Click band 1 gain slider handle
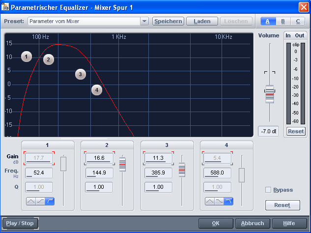 (63, 164)
